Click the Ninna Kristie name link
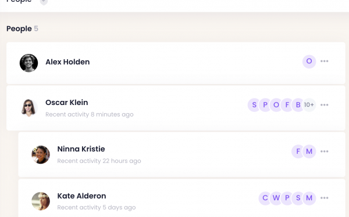The image size is (349, 217). click(x=81, y=149)
